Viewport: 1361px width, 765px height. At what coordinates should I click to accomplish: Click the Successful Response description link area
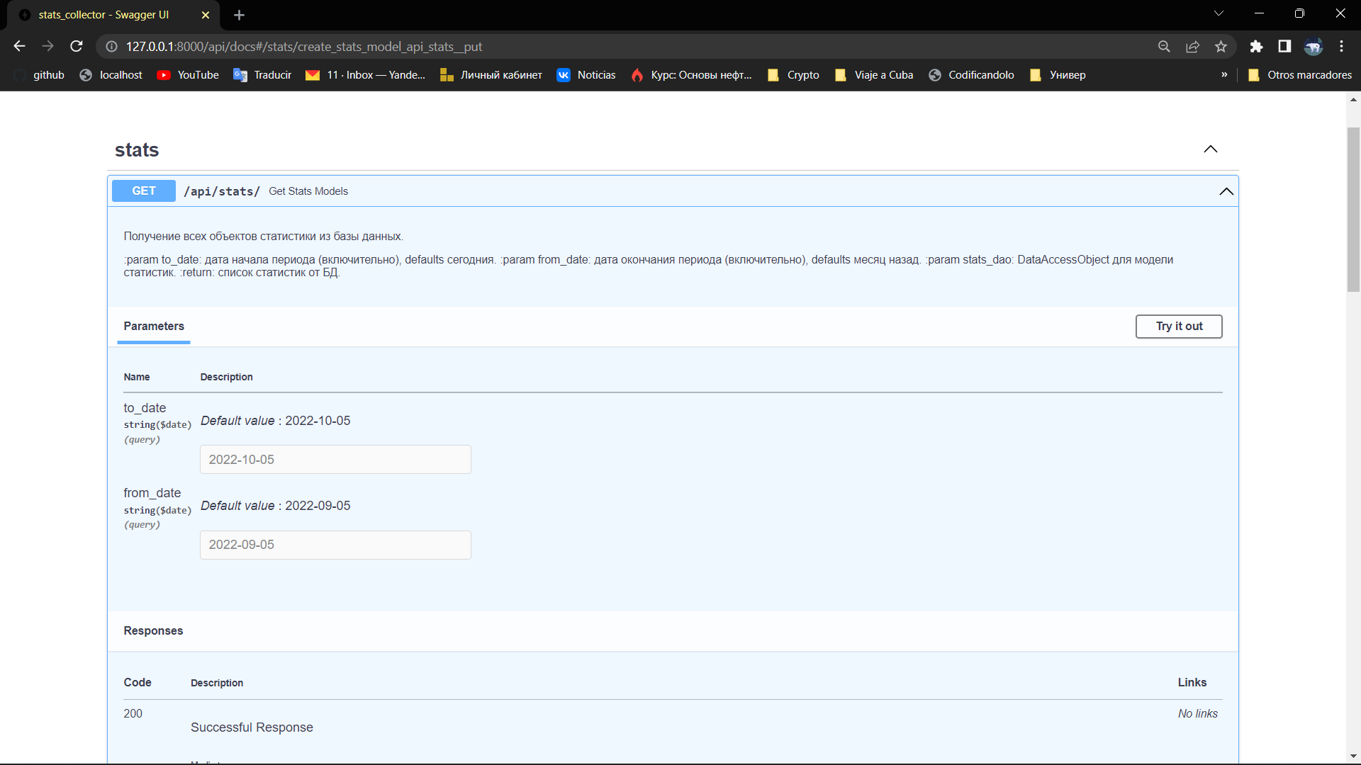coord(252,727)
